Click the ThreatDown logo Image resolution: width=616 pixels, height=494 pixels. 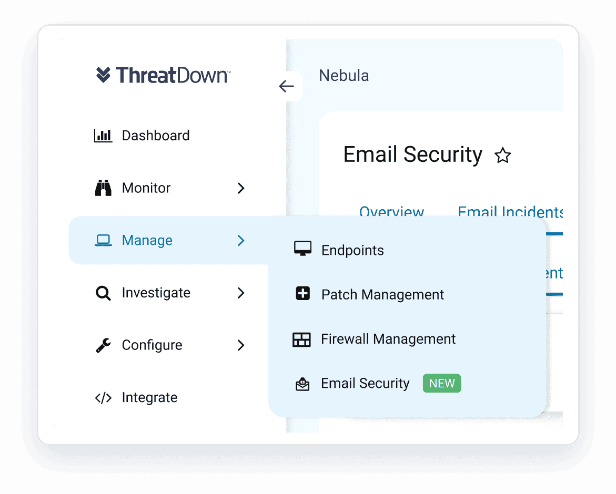coord(163,75)
